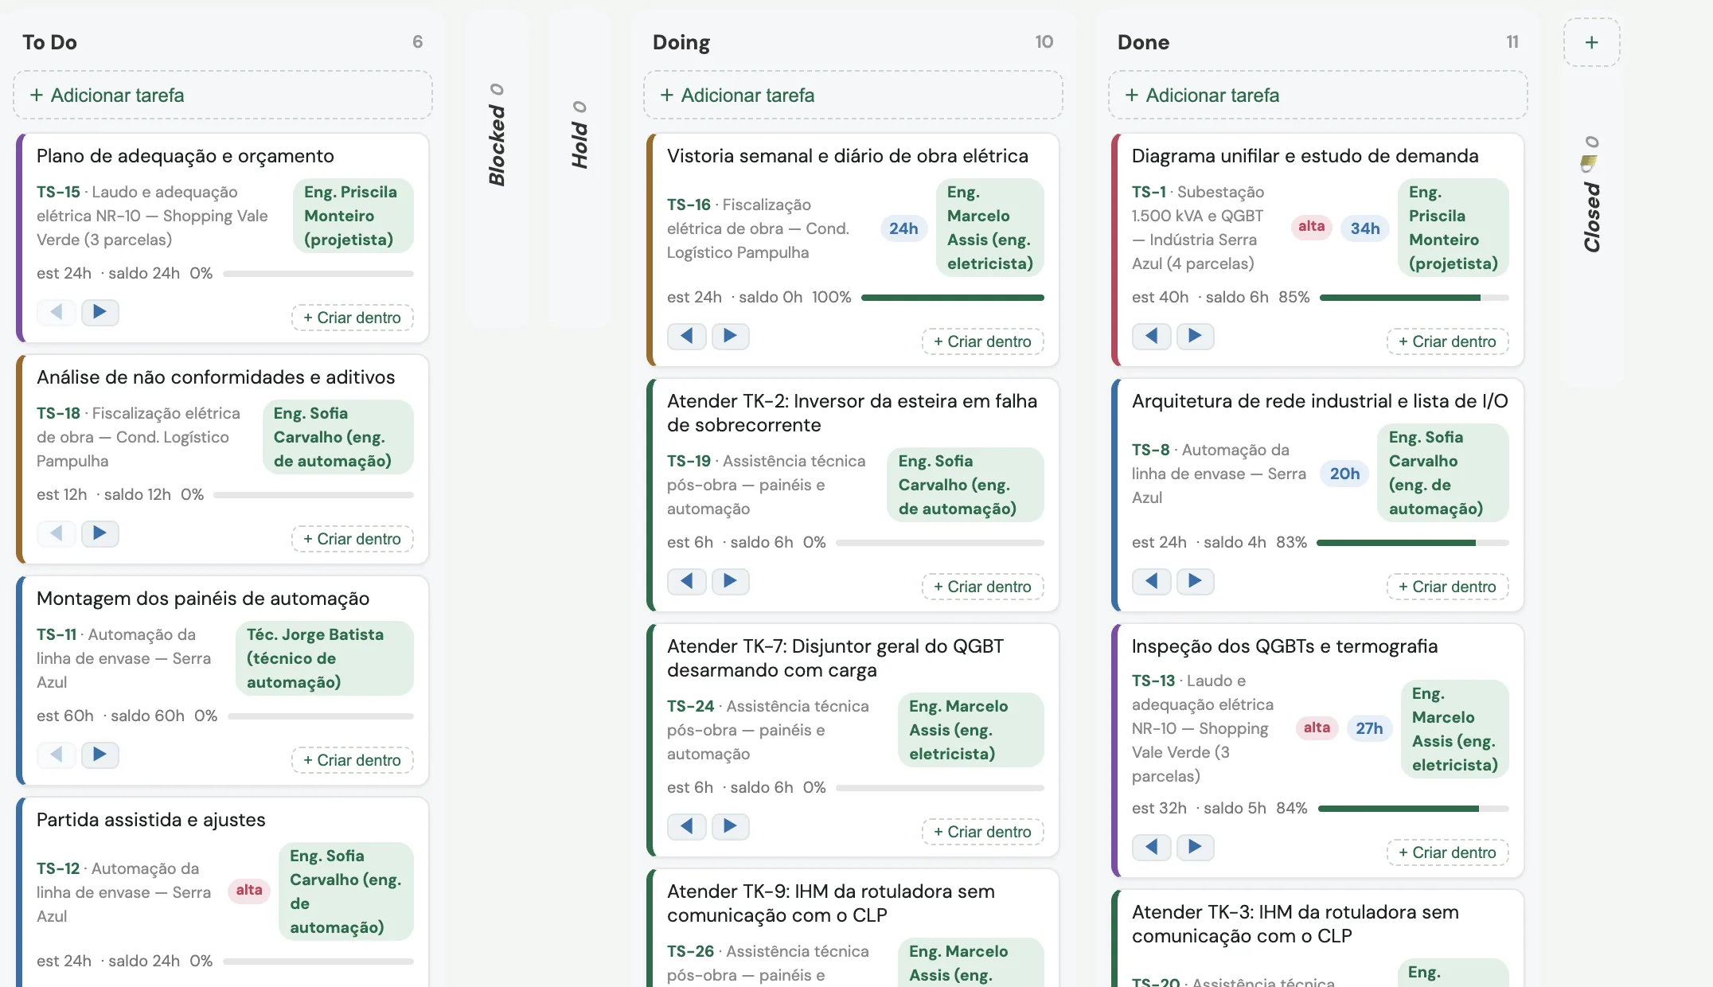Add task in To Do column
This screenshot has width=1713, height=987.
tap(223, 95)
